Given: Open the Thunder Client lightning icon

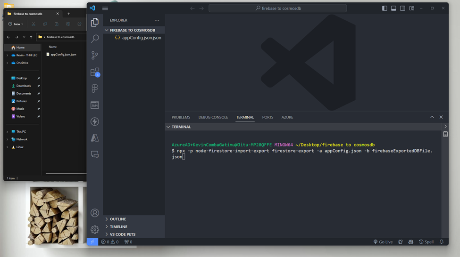Looking at the screenshot, I should (94, 121).
